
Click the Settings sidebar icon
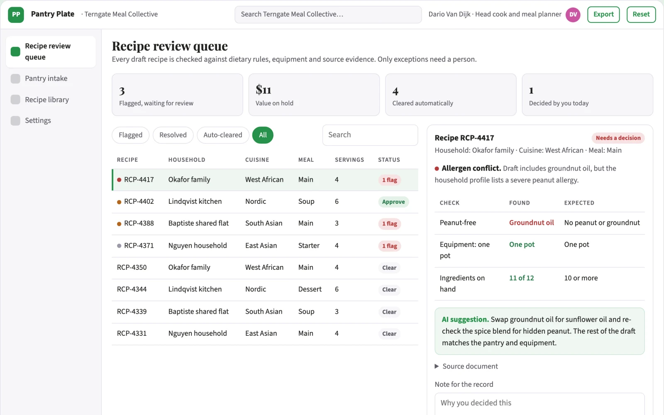(15, 120)
